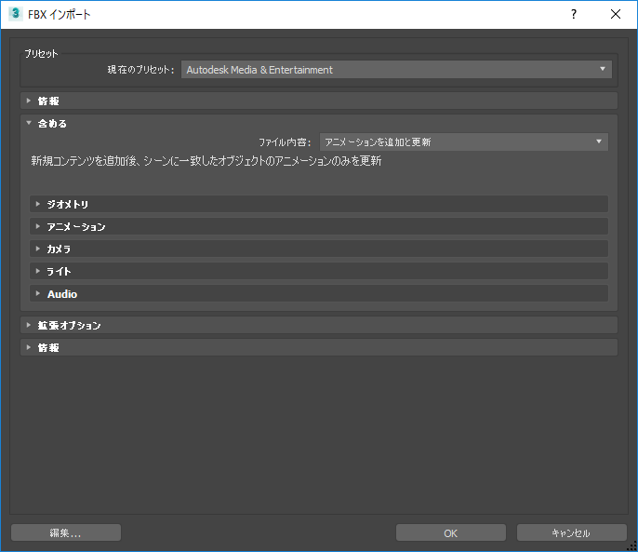Click the 3ds Max icon in title bar

[15, 14]
